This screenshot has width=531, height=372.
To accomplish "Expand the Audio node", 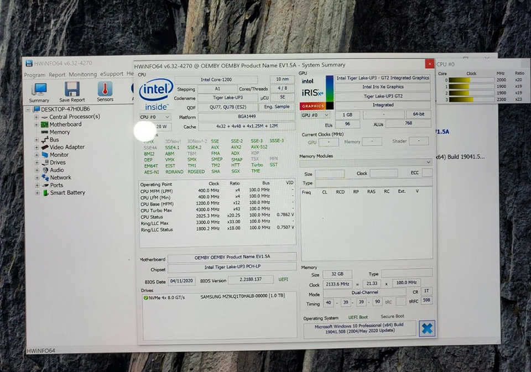I will point(37,170).
